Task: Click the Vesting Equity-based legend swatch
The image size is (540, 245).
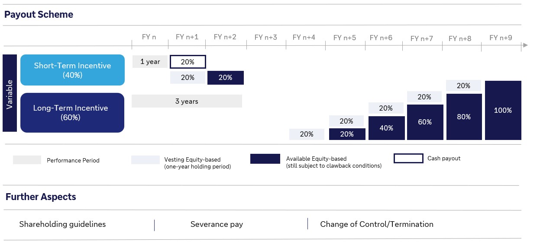Action: coord(145,160)
